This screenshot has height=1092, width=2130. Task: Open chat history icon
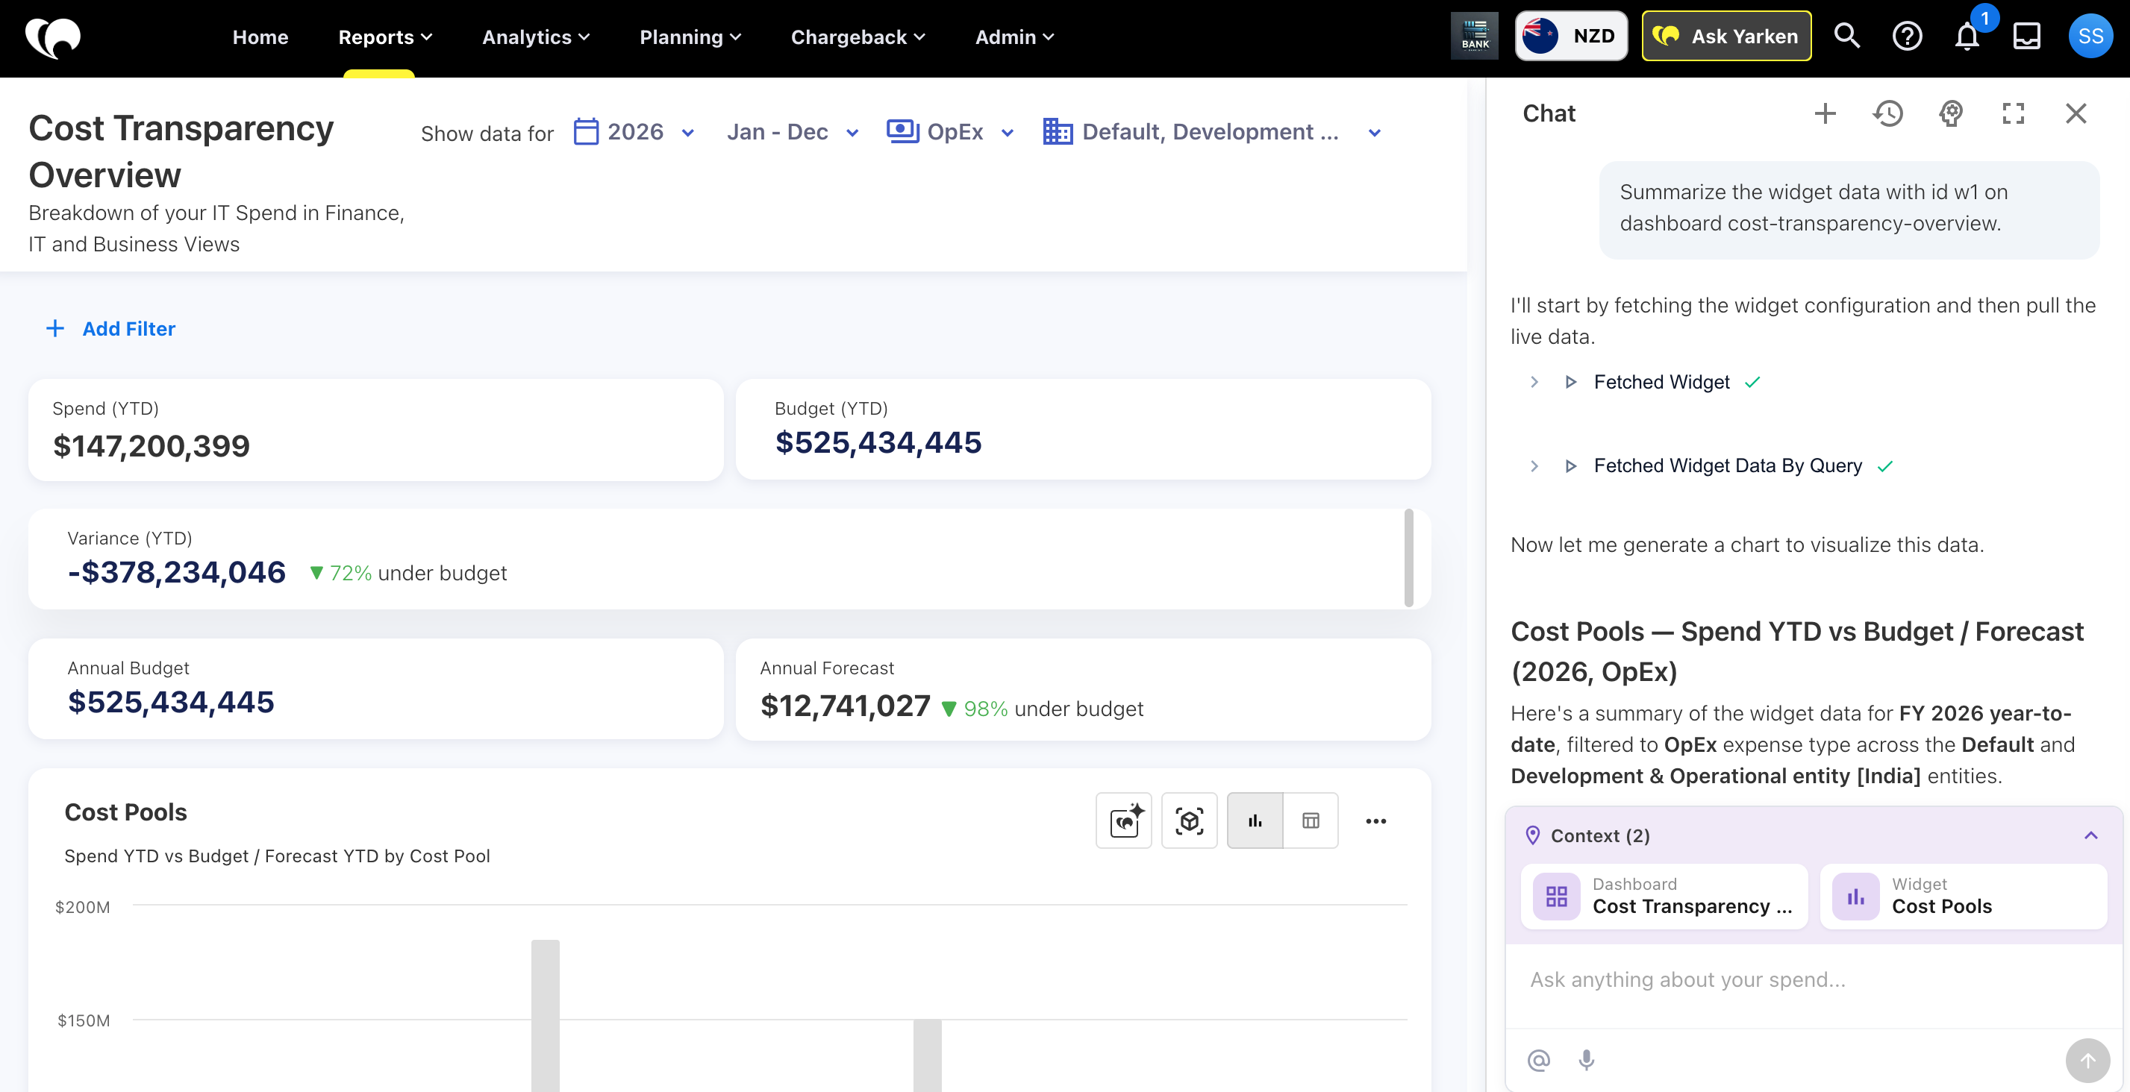[x=1887, y=113]
